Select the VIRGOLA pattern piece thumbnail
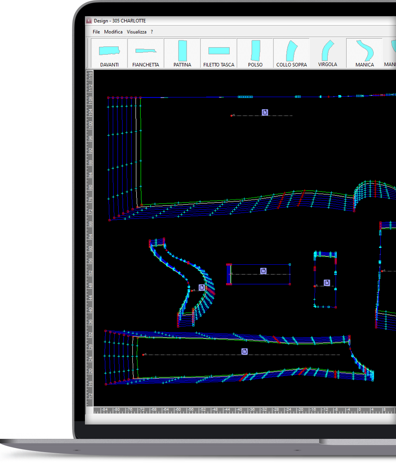 328,53
